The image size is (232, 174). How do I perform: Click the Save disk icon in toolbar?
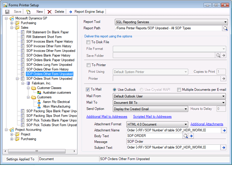point(8,12)
